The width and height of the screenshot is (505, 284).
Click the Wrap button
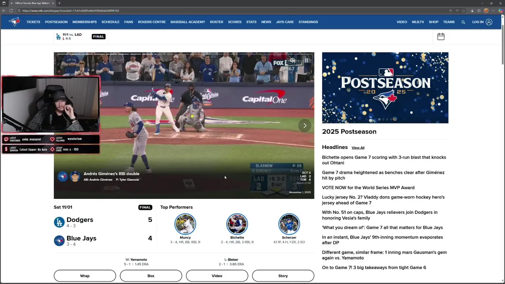[x=85, y=276]
